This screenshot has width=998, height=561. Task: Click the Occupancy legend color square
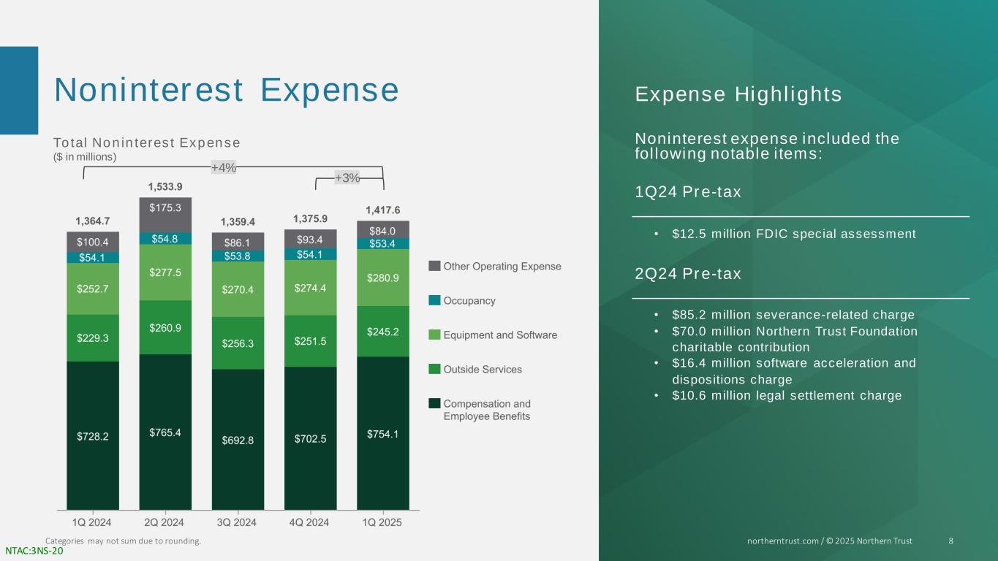click(434, 300)
